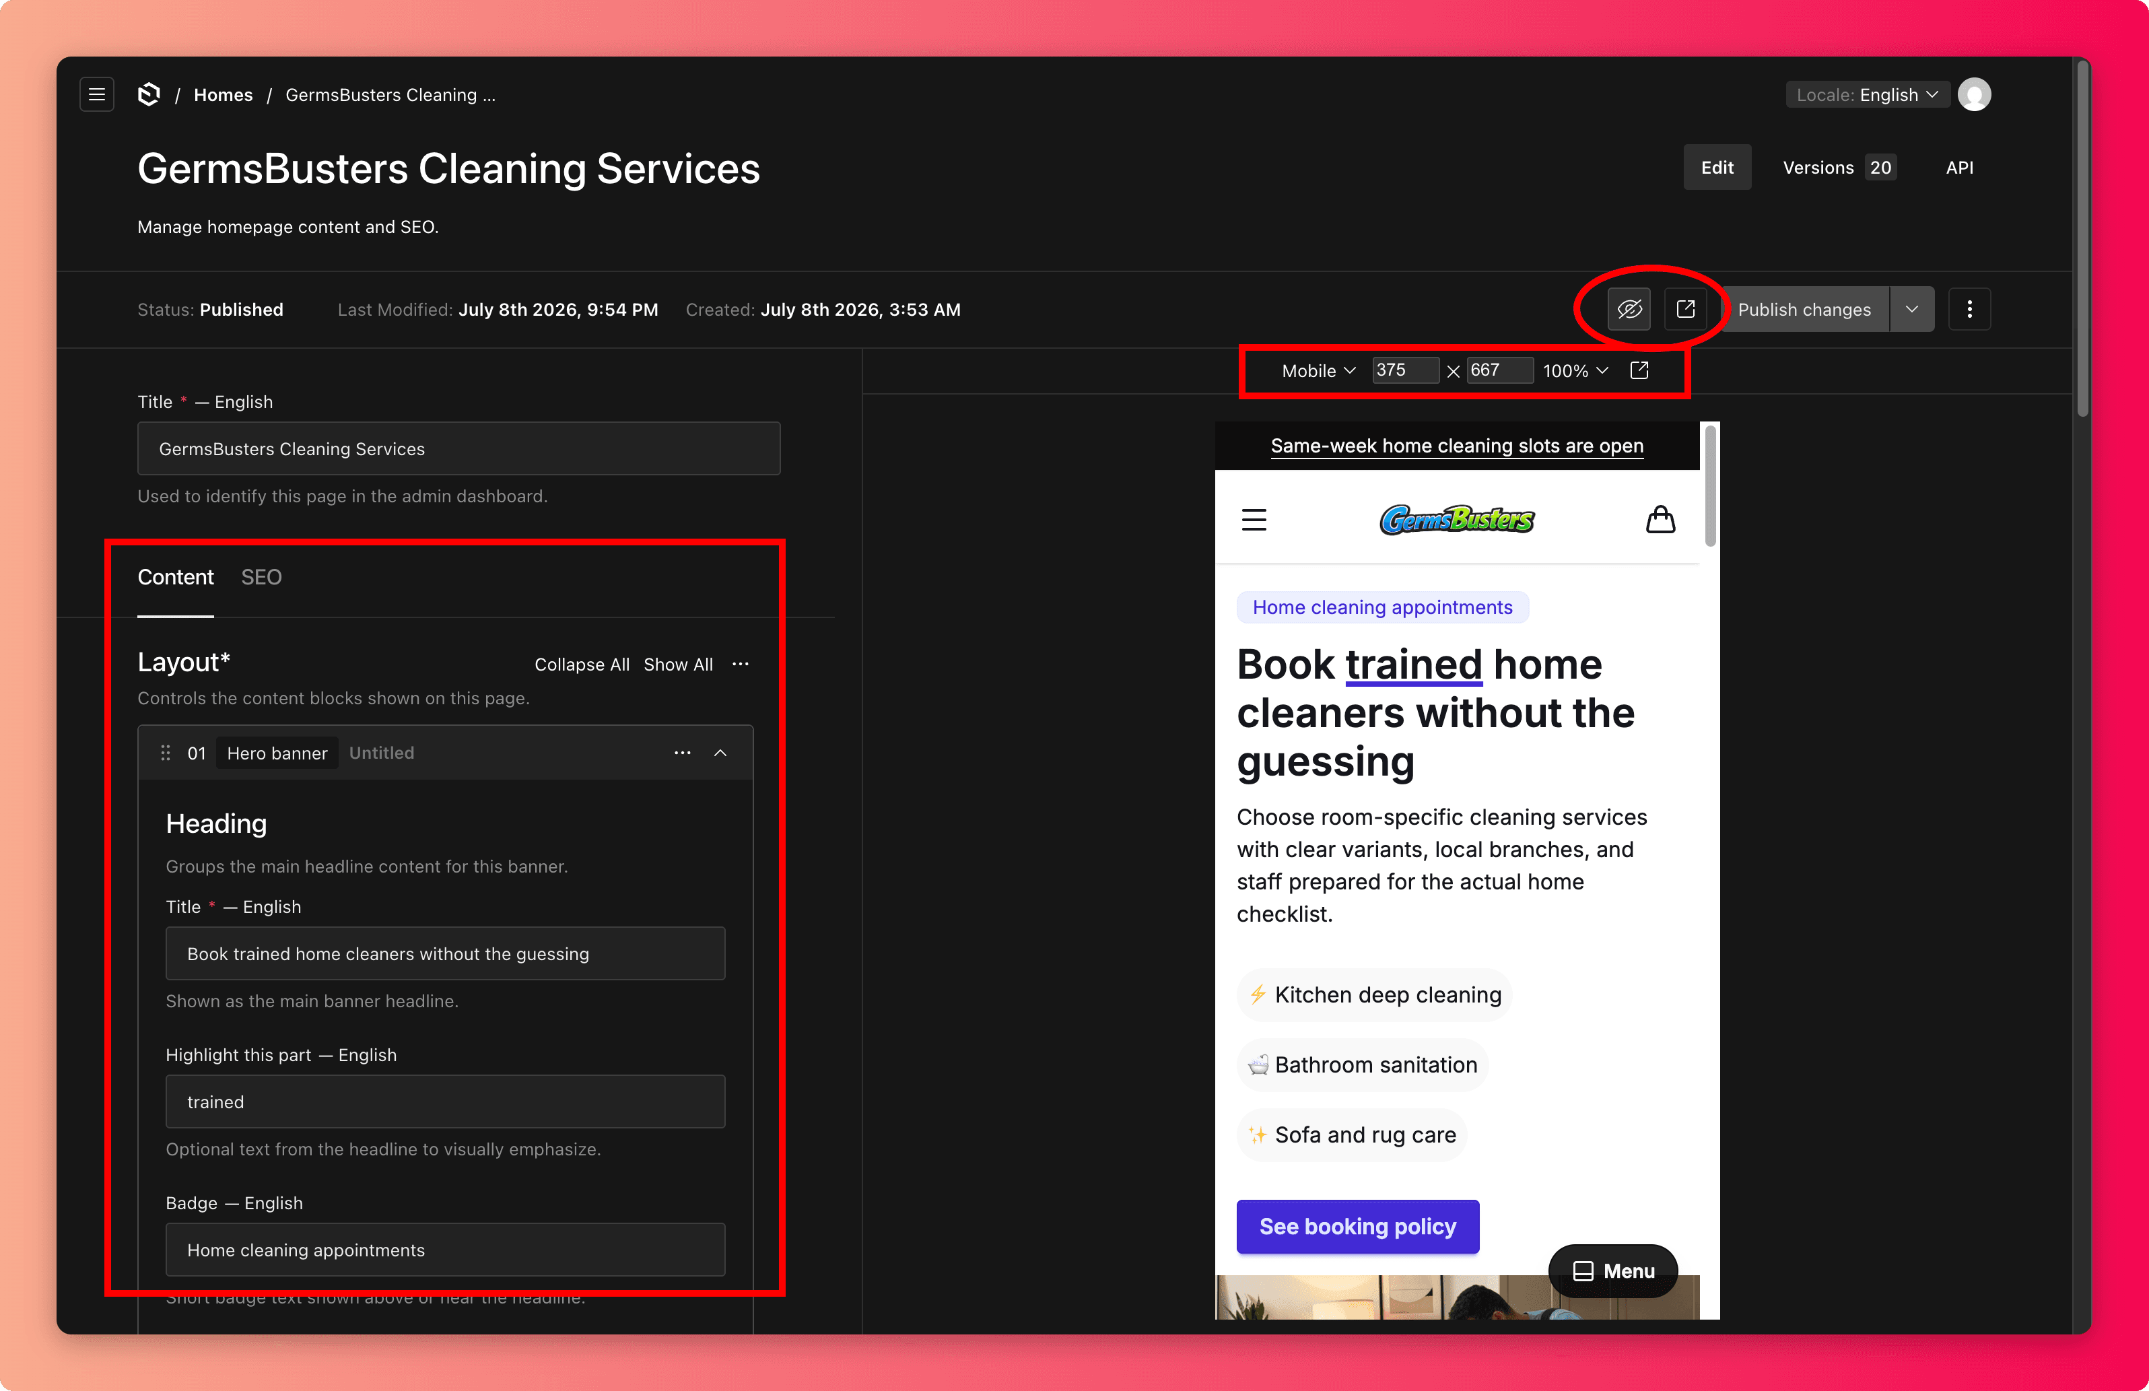Viewport: 2149px width, 1391px height.
Task: Click the page Title input field
Action: point(458,448)
